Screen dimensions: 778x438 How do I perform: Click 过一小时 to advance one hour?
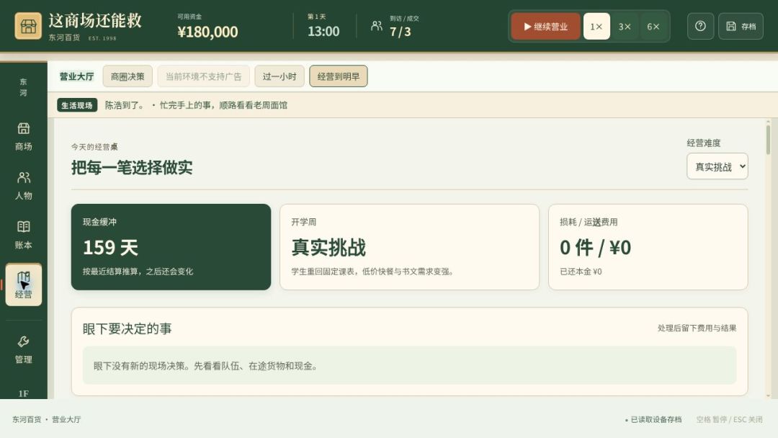click(280, 76)
